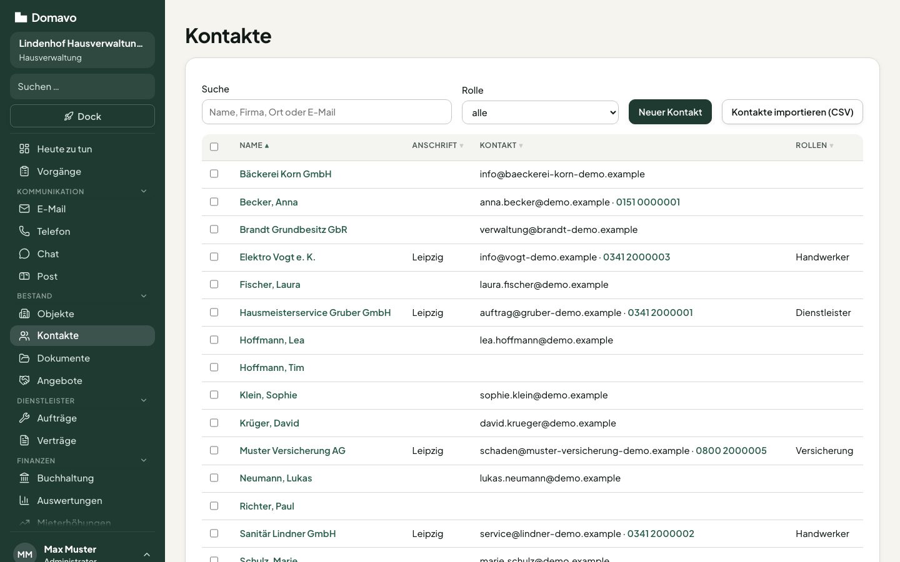Sort the table by Name column
This screenshot has width=900, height=562.
254,145
